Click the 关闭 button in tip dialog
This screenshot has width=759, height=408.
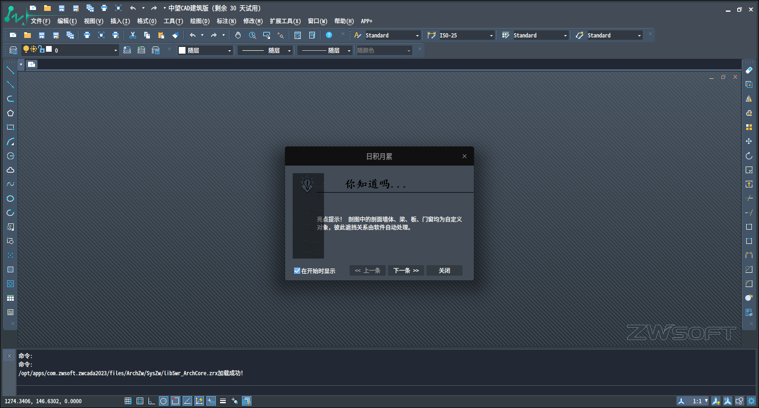point(444,270)
